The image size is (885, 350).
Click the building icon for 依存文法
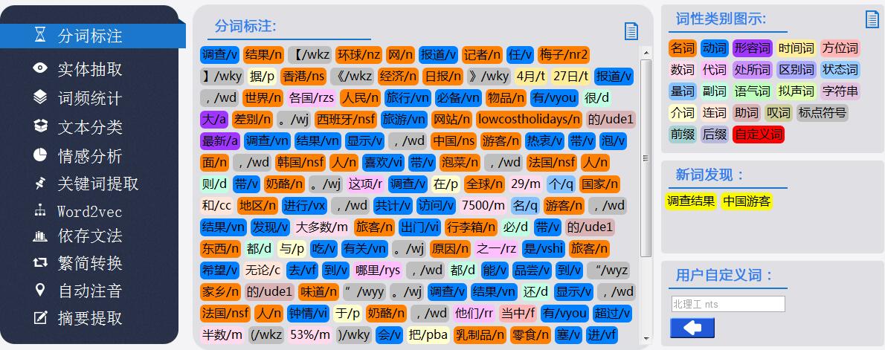click(40, 237)
